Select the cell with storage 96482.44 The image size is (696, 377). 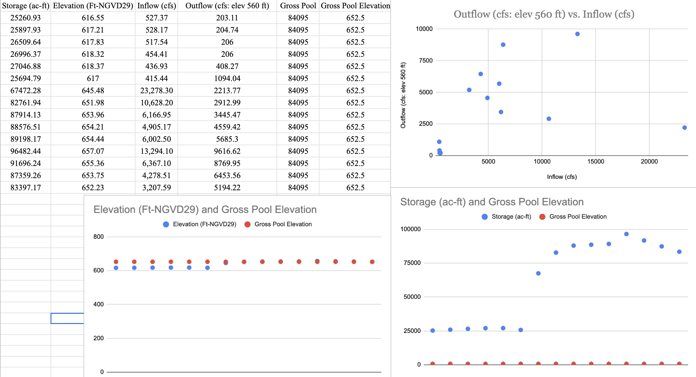tap(26, 151)
